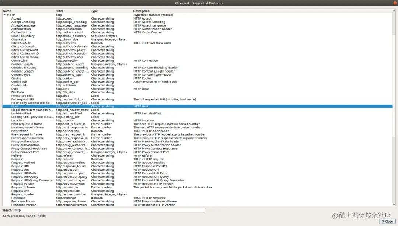The width and height of the screenshot is (398, 226).
Task: Click the '2,570 protocols, 187,327 fields' status text
Action: [24, 216]
